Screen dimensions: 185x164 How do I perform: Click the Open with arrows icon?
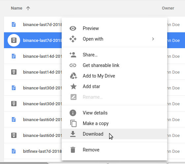pos(73,39)
